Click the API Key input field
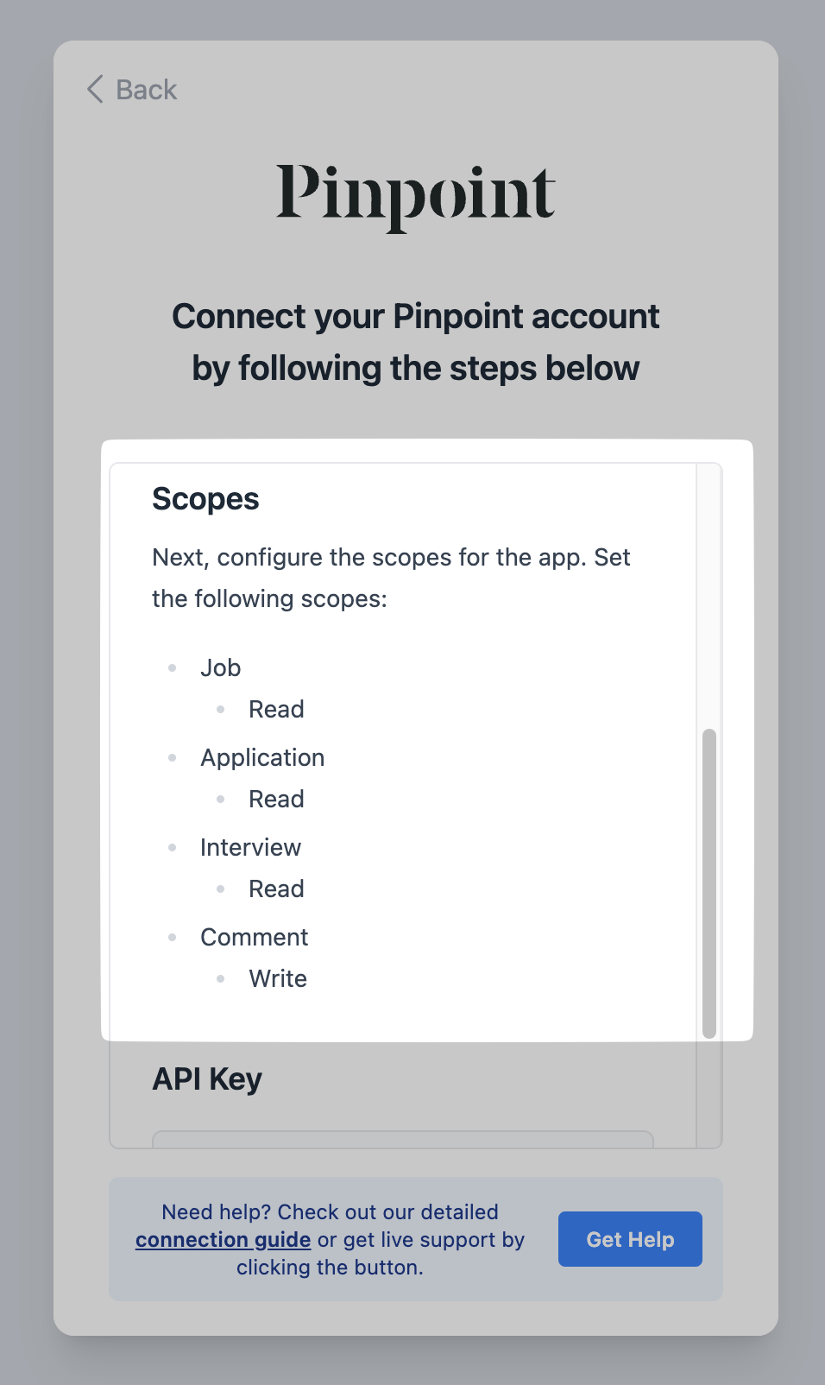The width and height of the screenshot is (825, 1385). click(402, 1139)
